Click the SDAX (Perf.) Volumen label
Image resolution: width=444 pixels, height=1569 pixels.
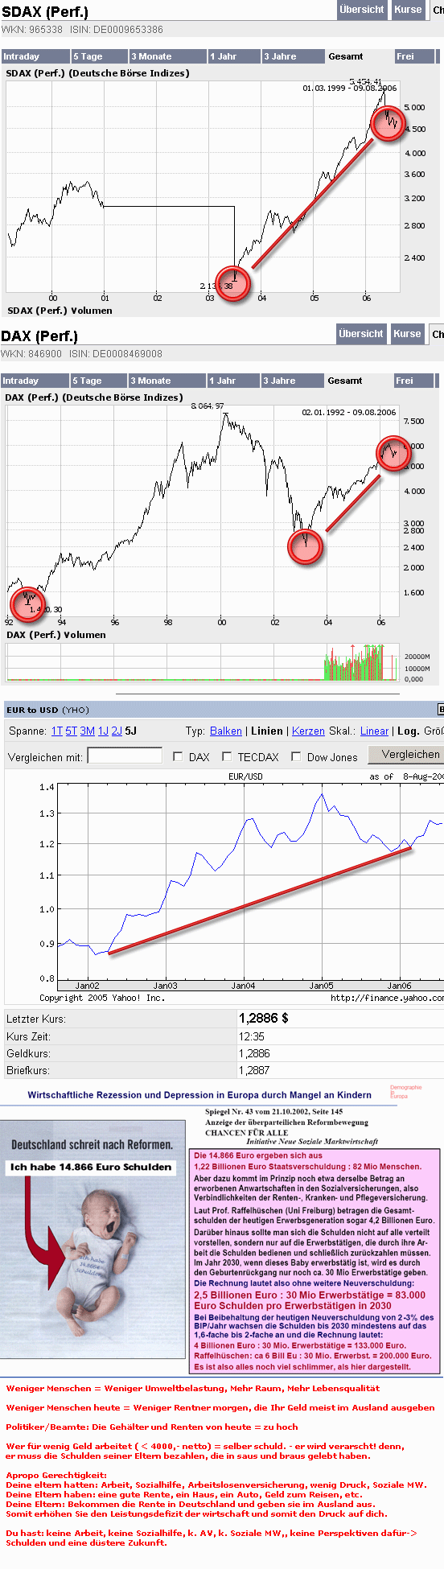pyautogui.click(x=60, y=311)
